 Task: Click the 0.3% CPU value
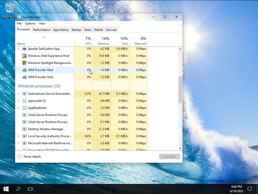88,94
